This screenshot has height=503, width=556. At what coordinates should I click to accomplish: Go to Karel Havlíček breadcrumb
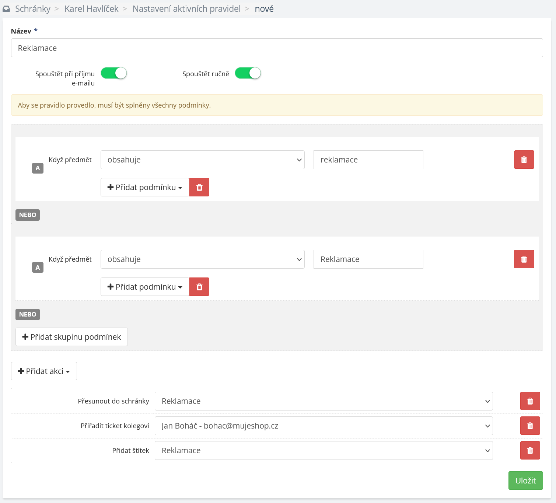91,9
